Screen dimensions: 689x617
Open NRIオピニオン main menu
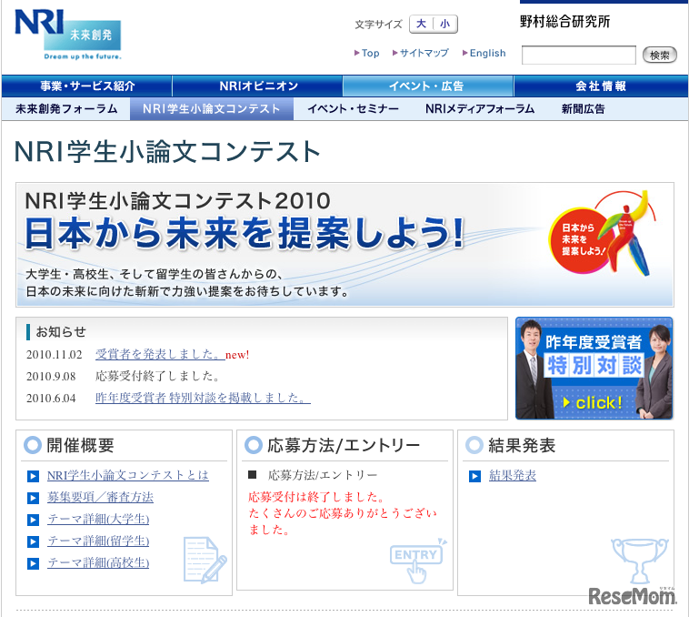click(258, 86)
